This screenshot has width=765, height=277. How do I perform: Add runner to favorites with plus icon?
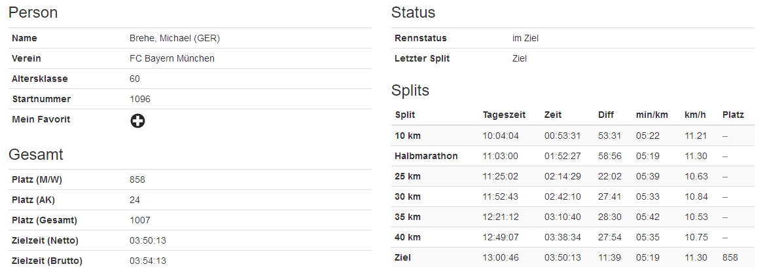[x=137, y=120]
